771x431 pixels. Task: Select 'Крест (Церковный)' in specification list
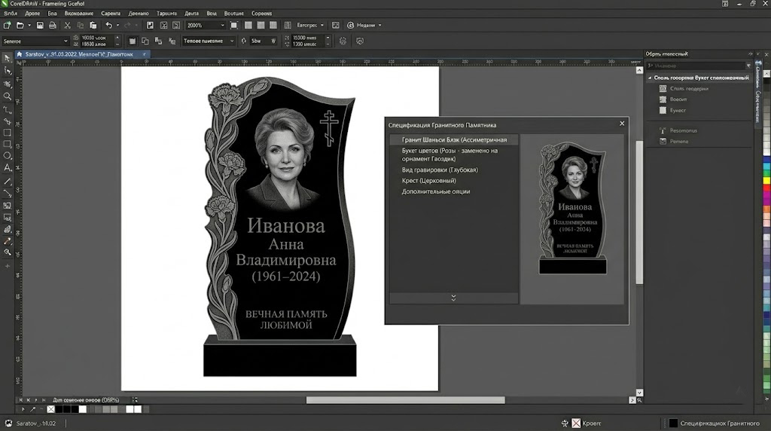[x=429, y=181]
